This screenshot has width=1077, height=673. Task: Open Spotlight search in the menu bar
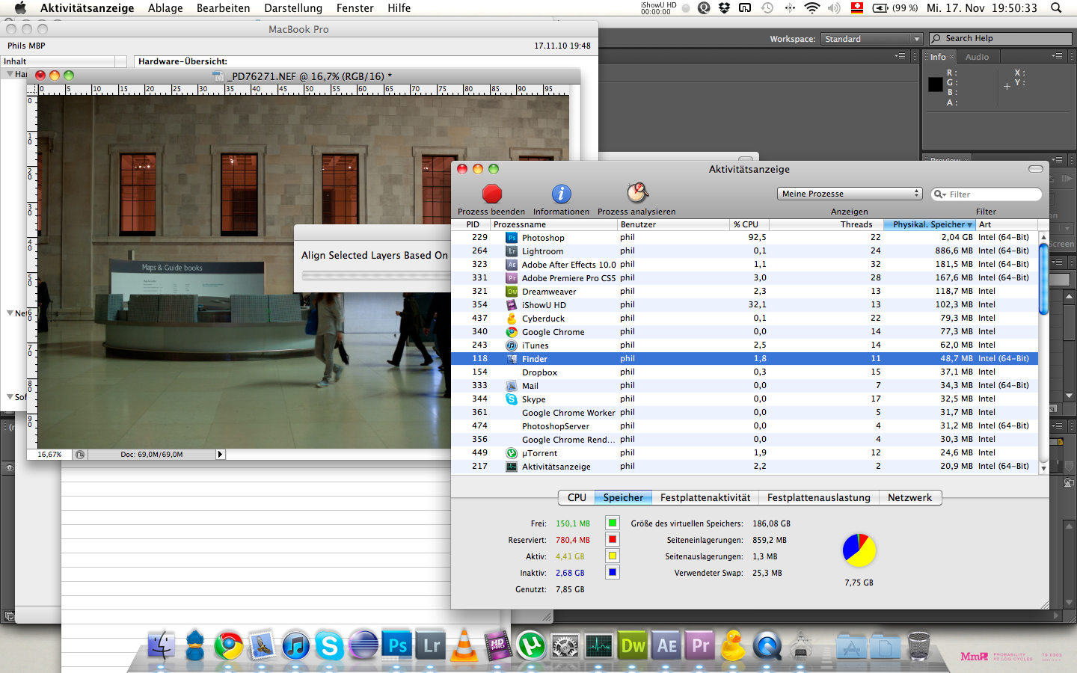[1056, 7]
